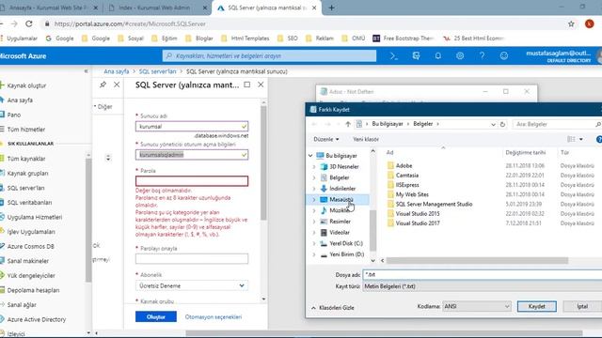Click the İptal button

[582, 306]
